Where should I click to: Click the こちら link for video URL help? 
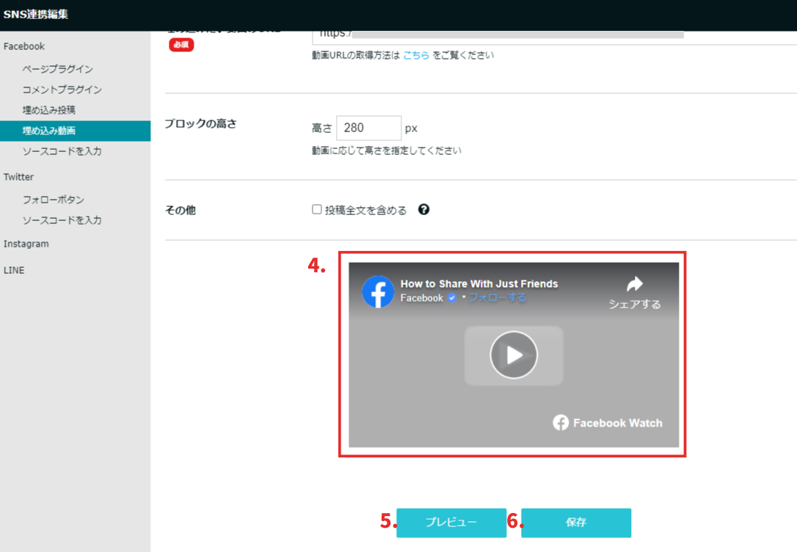click(416, 55)
